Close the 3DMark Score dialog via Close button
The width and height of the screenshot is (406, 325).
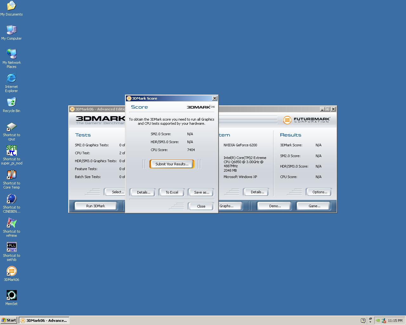tap(201, 206)
